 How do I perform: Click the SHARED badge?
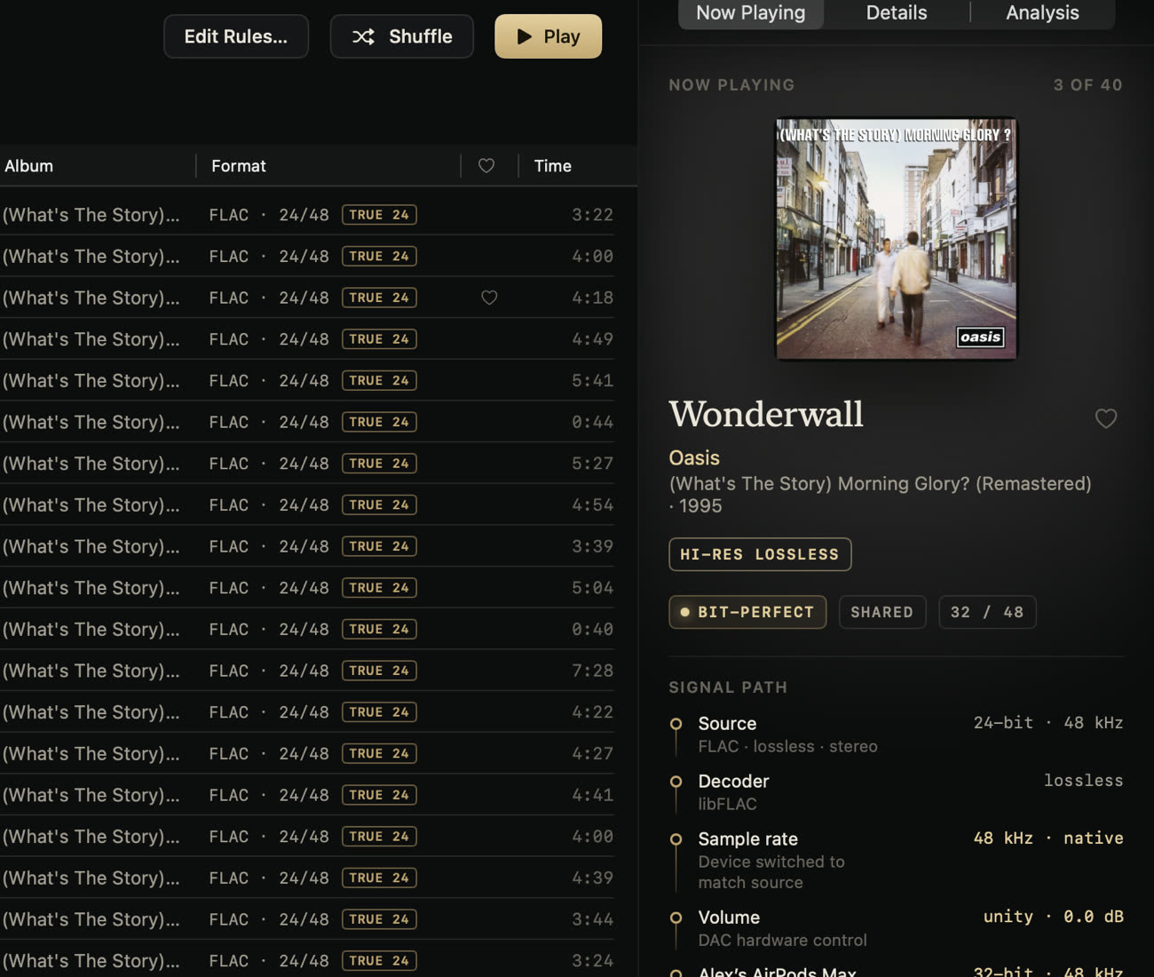(x=882, y=612)
